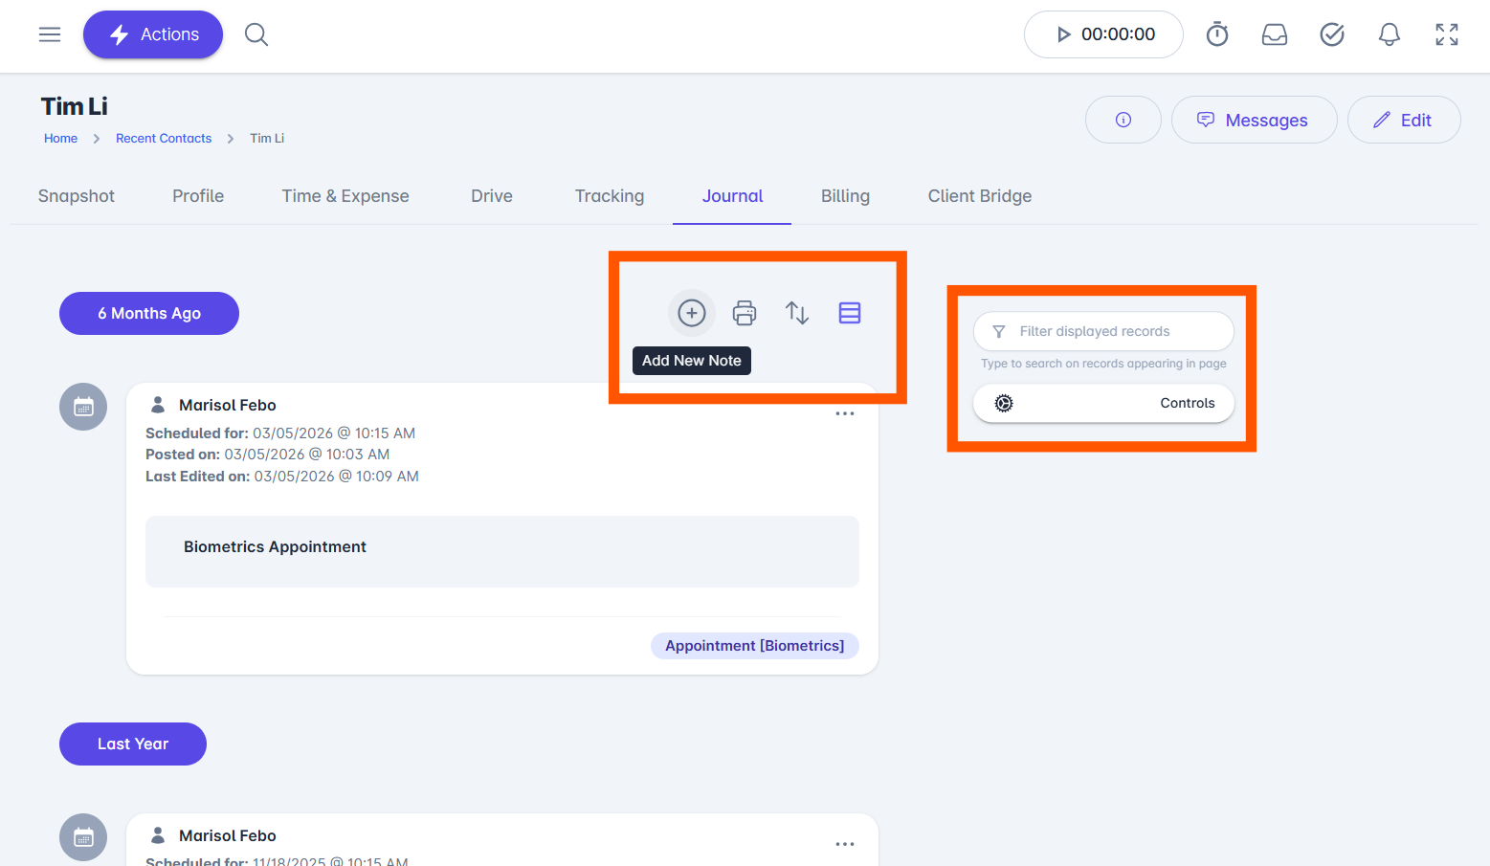
Task: Add a new note with plus icon
Action: coord(692,313)
